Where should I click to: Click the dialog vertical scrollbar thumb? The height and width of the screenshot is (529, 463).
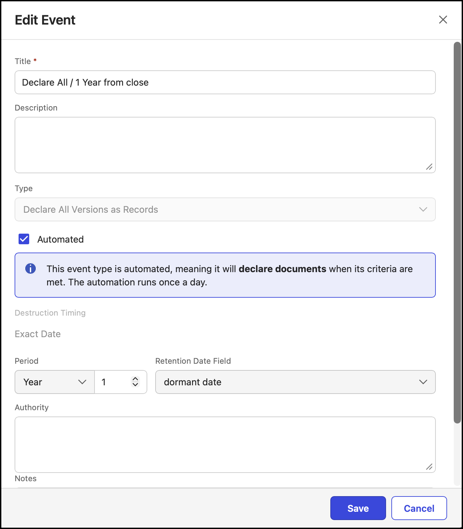coord(457,232)
